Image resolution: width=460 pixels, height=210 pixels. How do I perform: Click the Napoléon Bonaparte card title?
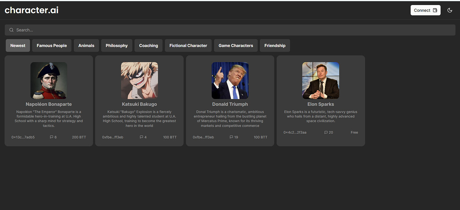point(49,104)
